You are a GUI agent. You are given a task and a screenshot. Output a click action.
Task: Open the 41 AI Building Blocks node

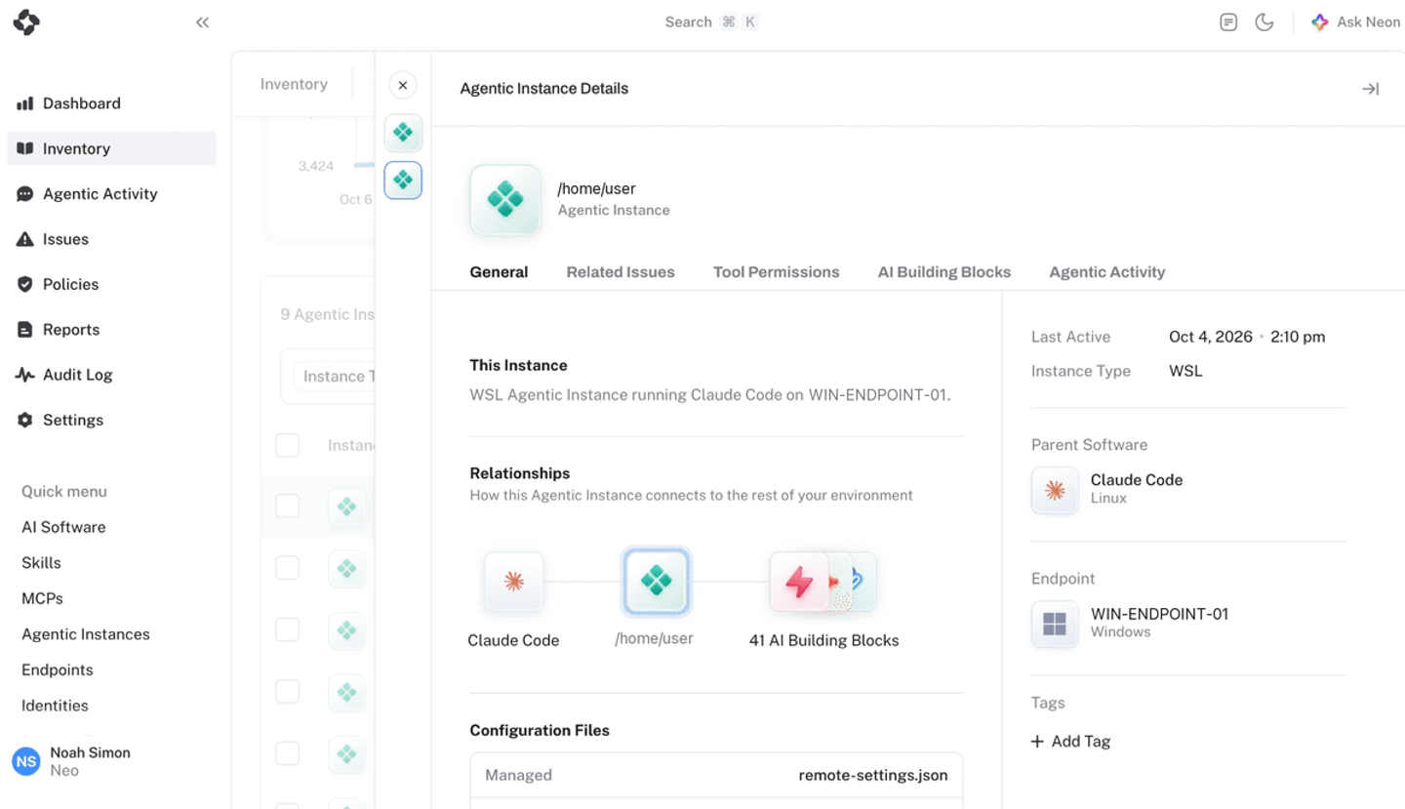(823, 583)
